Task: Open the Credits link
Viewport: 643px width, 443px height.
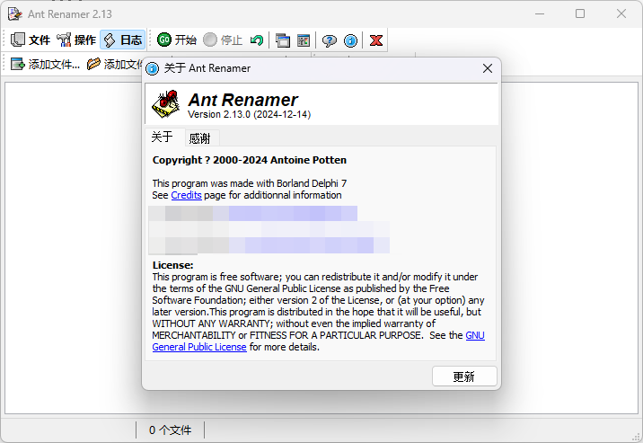Action: click(186, 195)
